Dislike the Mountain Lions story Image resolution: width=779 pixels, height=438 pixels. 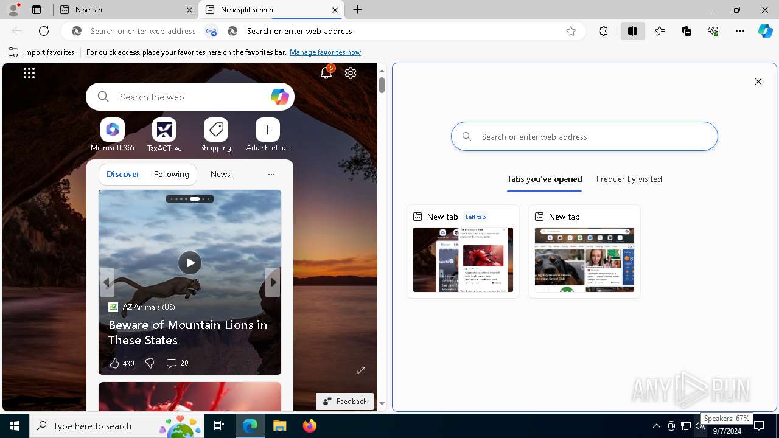point(150,363)
